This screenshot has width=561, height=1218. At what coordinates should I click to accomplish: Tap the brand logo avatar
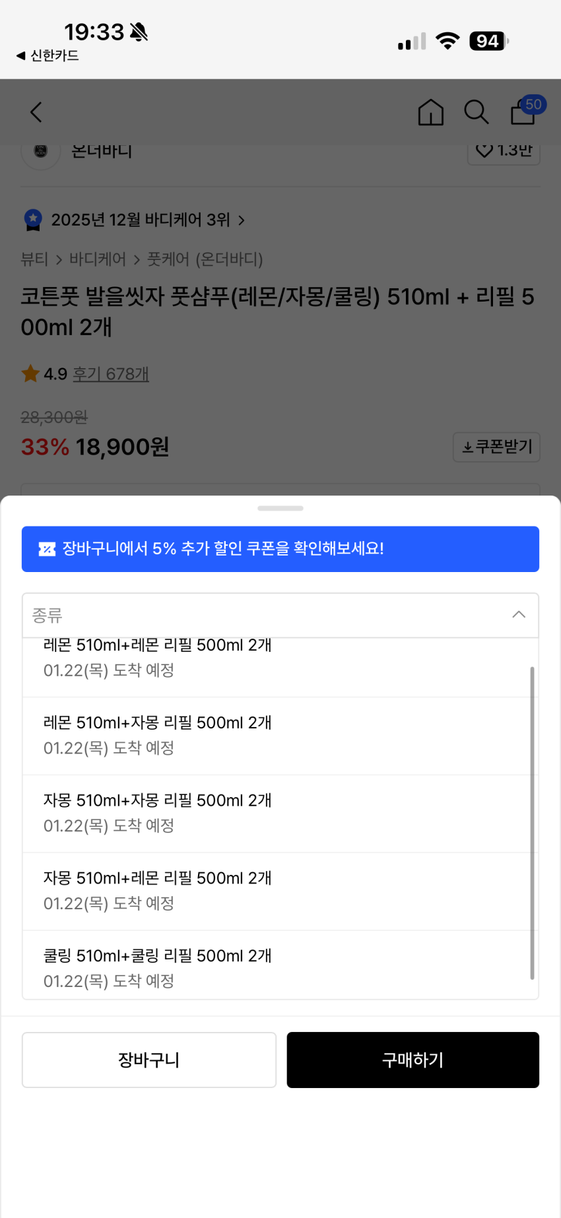41,151
